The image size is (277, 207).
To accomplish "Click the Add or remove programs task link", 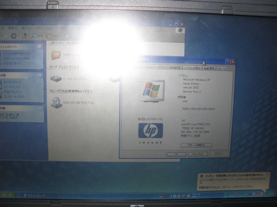I will pyautogui.click(x=16, y=58).
